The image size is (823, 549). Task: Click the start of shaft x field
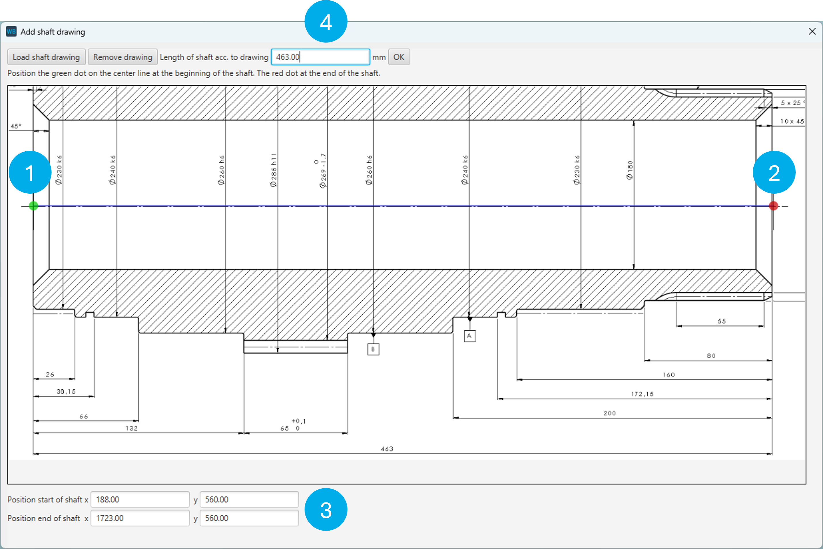(140, 499)
